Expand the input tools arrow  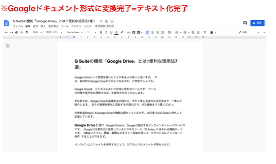(215, 33)
